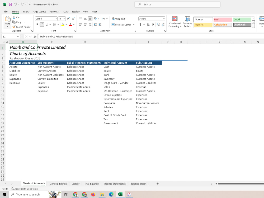Open Windows Start menu

pyautogui.click(x=4, y=195)
